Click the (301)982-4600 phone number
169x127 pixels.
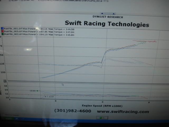click(73, 111)
